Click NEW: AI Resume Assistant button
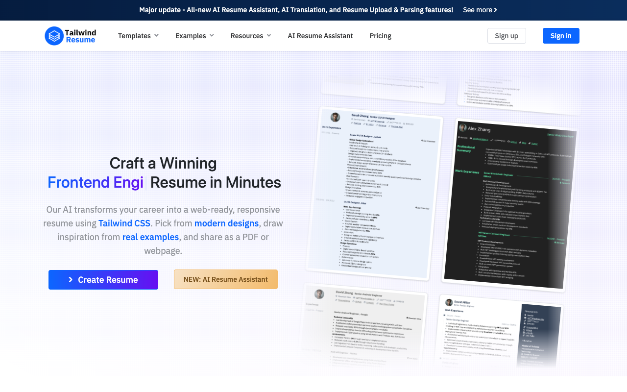 226,279
